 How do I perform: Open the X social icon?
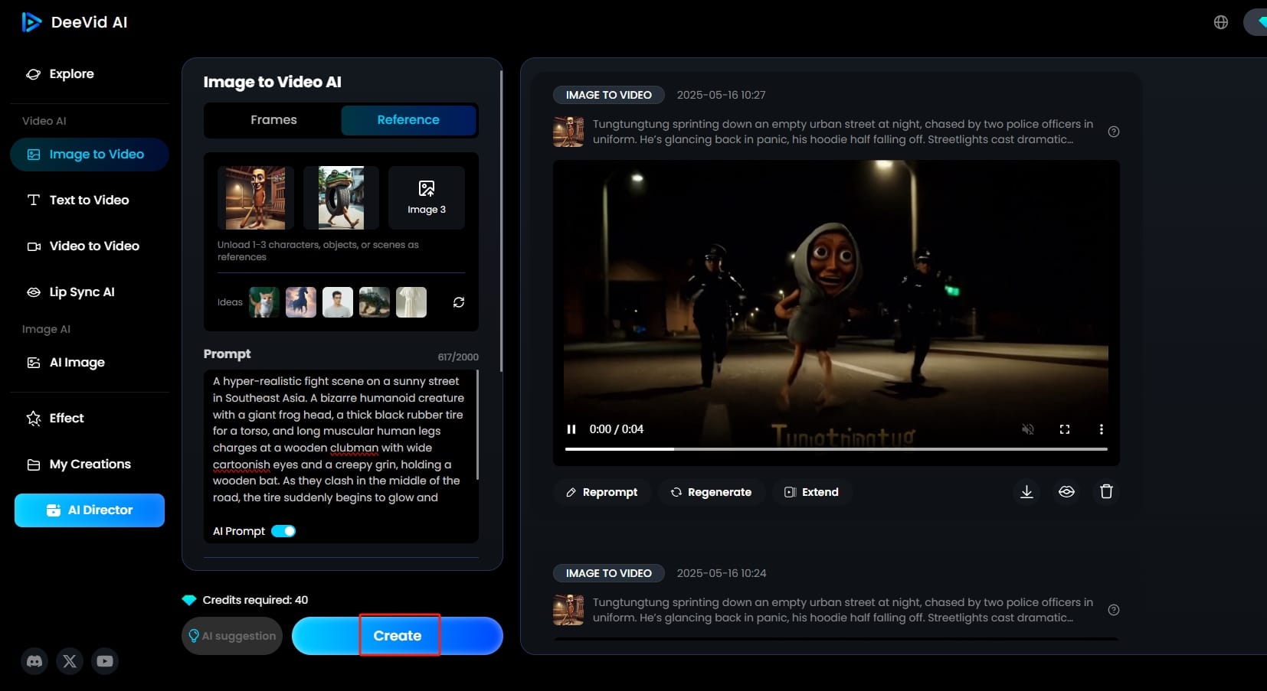(x=70, y=661)
